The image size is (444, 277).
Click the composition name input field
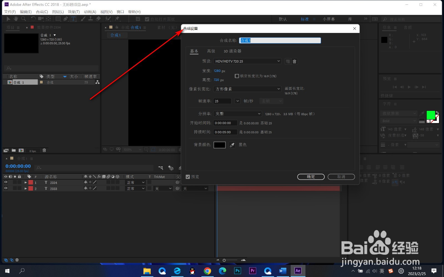point(280,40)
